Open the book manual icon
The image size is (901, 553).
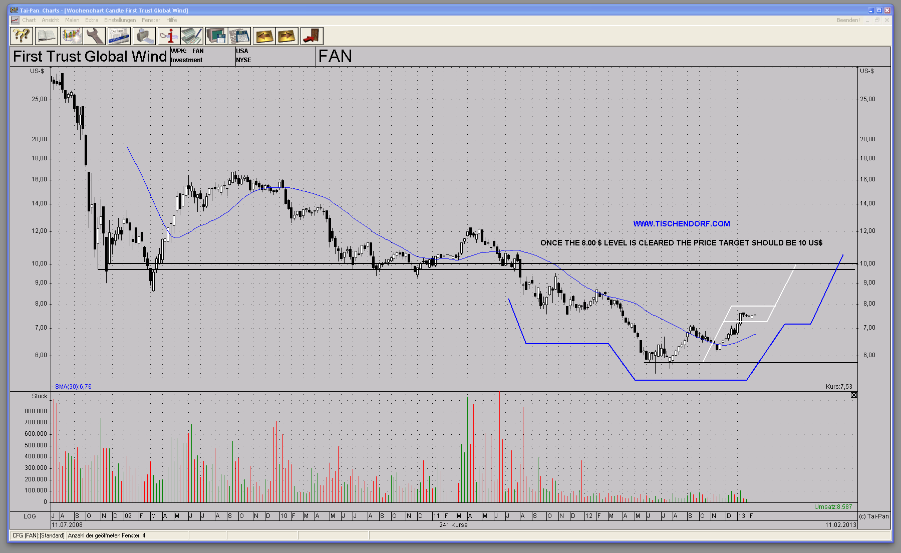(x=46, y=36)
